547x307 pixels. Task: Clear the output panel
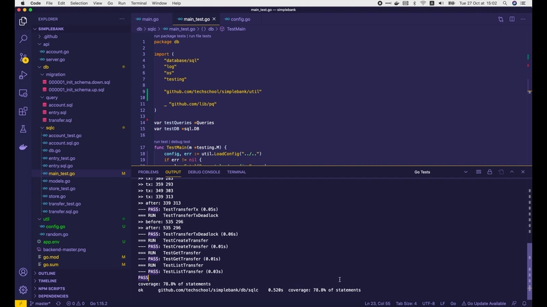[478, 172]
